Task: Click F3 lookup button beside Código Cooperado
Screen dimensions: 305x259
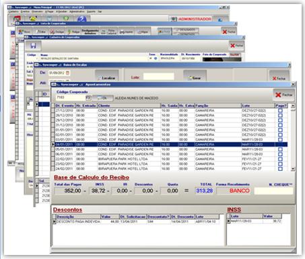Action: pos(88,98)
